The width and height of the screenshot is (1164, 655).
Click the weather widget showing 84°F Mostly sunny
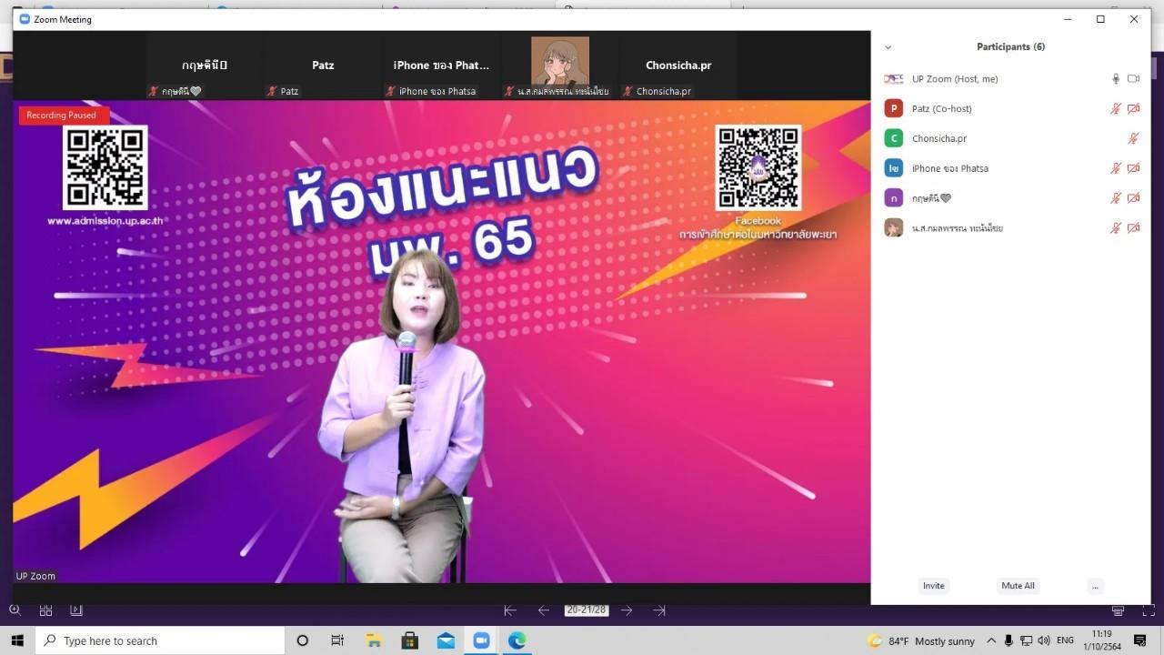921,641
